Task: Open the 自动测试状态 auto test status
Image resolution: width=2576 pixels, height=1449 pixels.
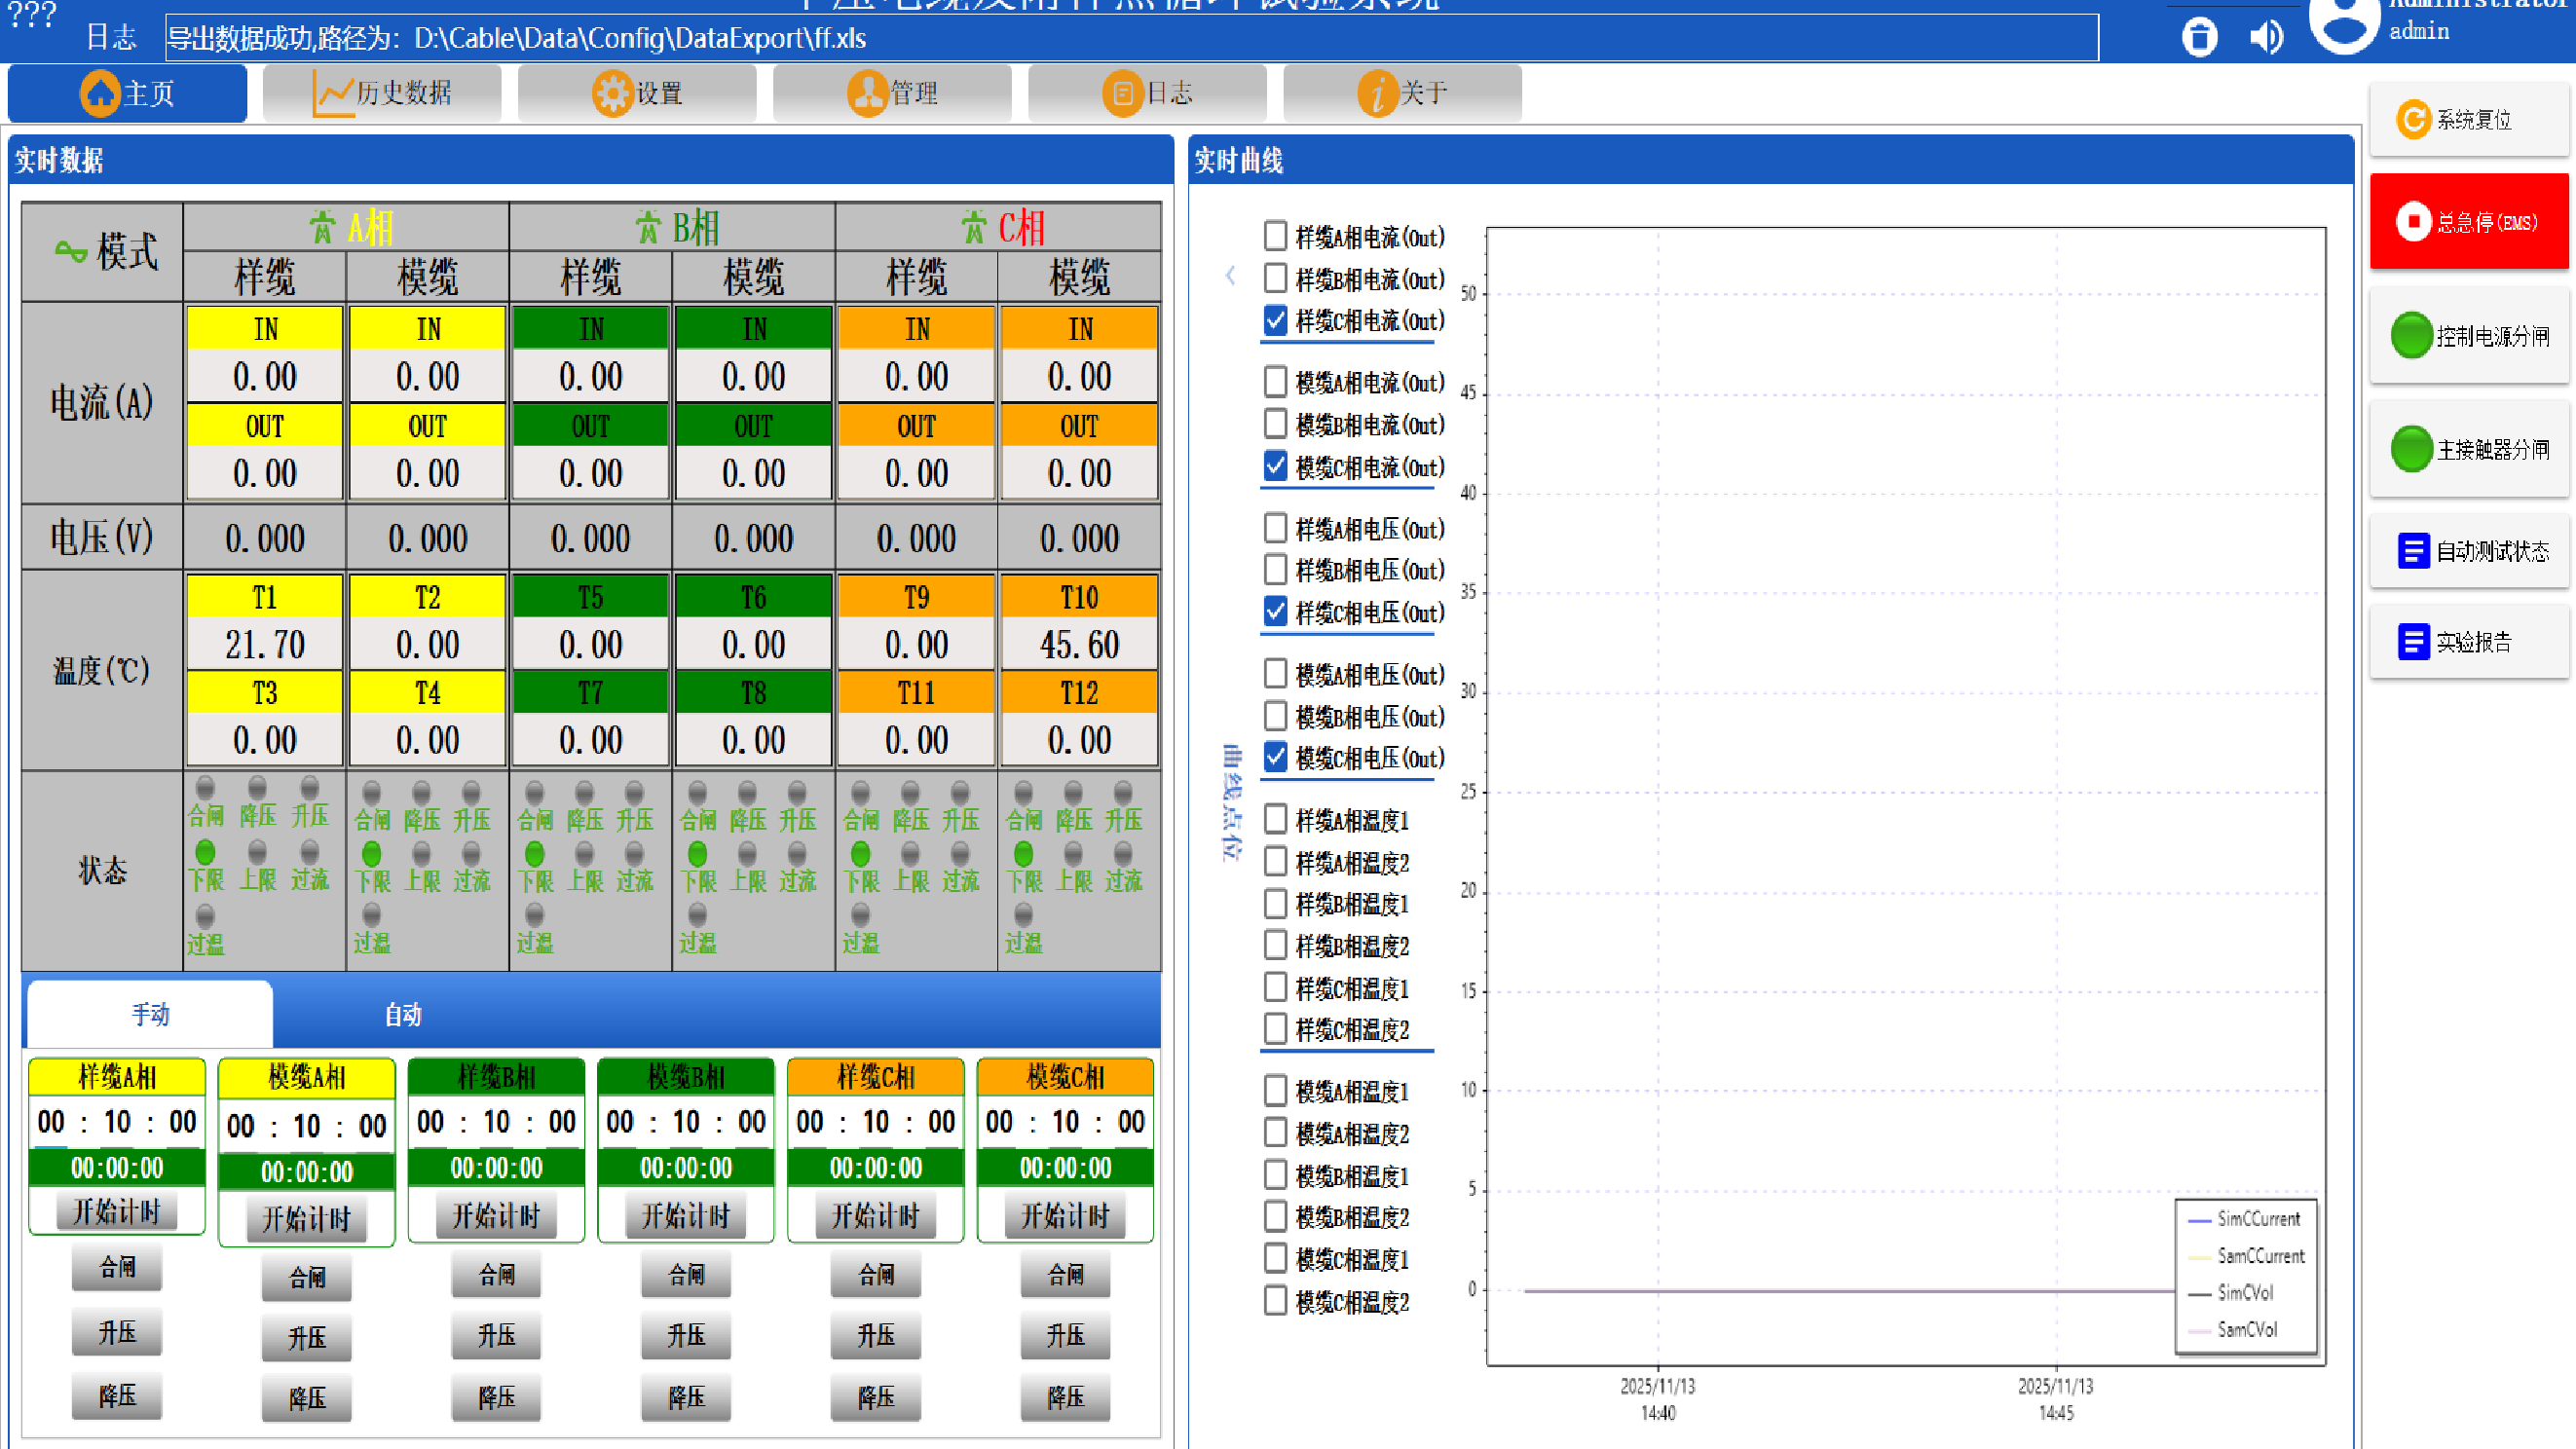Action: pos(2468,551)
